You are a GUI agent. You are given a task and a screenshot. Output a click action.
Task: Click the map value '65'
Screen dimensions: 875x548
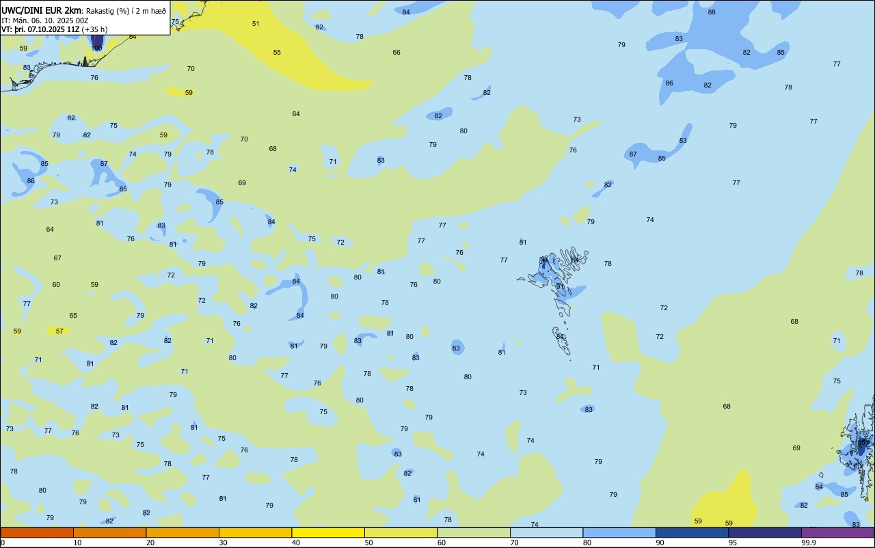coord(73,315)
